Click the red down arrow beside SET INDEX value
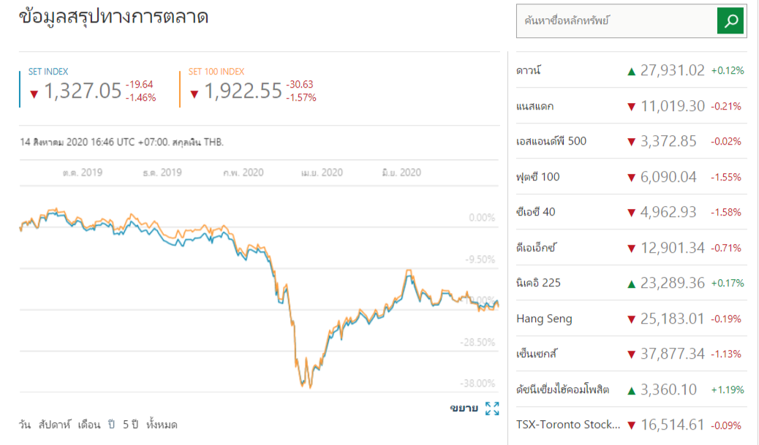 coord(34,94)
